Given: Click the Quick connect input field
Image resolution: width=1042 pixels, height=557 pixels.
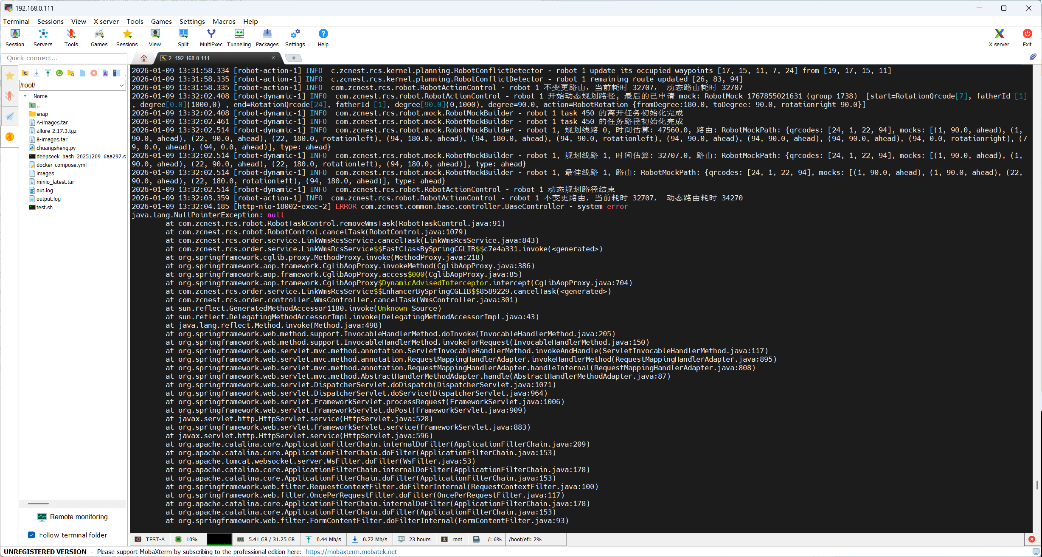Looking at the screenshot, I should tap(65, 58).
